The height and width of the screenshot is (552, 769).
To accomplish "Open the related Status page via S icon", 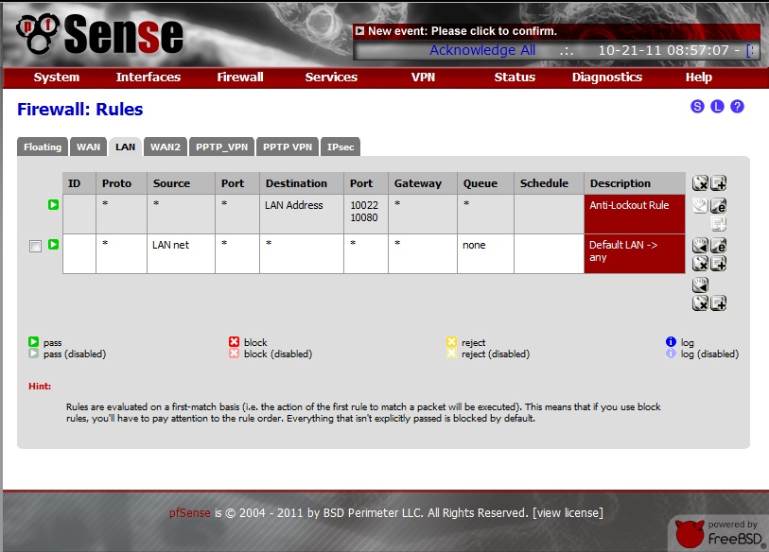I will [697, 107].
